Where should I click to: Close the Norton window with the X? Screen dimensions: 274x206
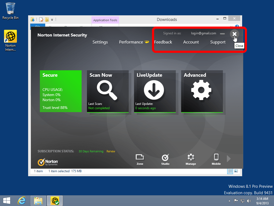pyautogui.click(x=234, y=34)
